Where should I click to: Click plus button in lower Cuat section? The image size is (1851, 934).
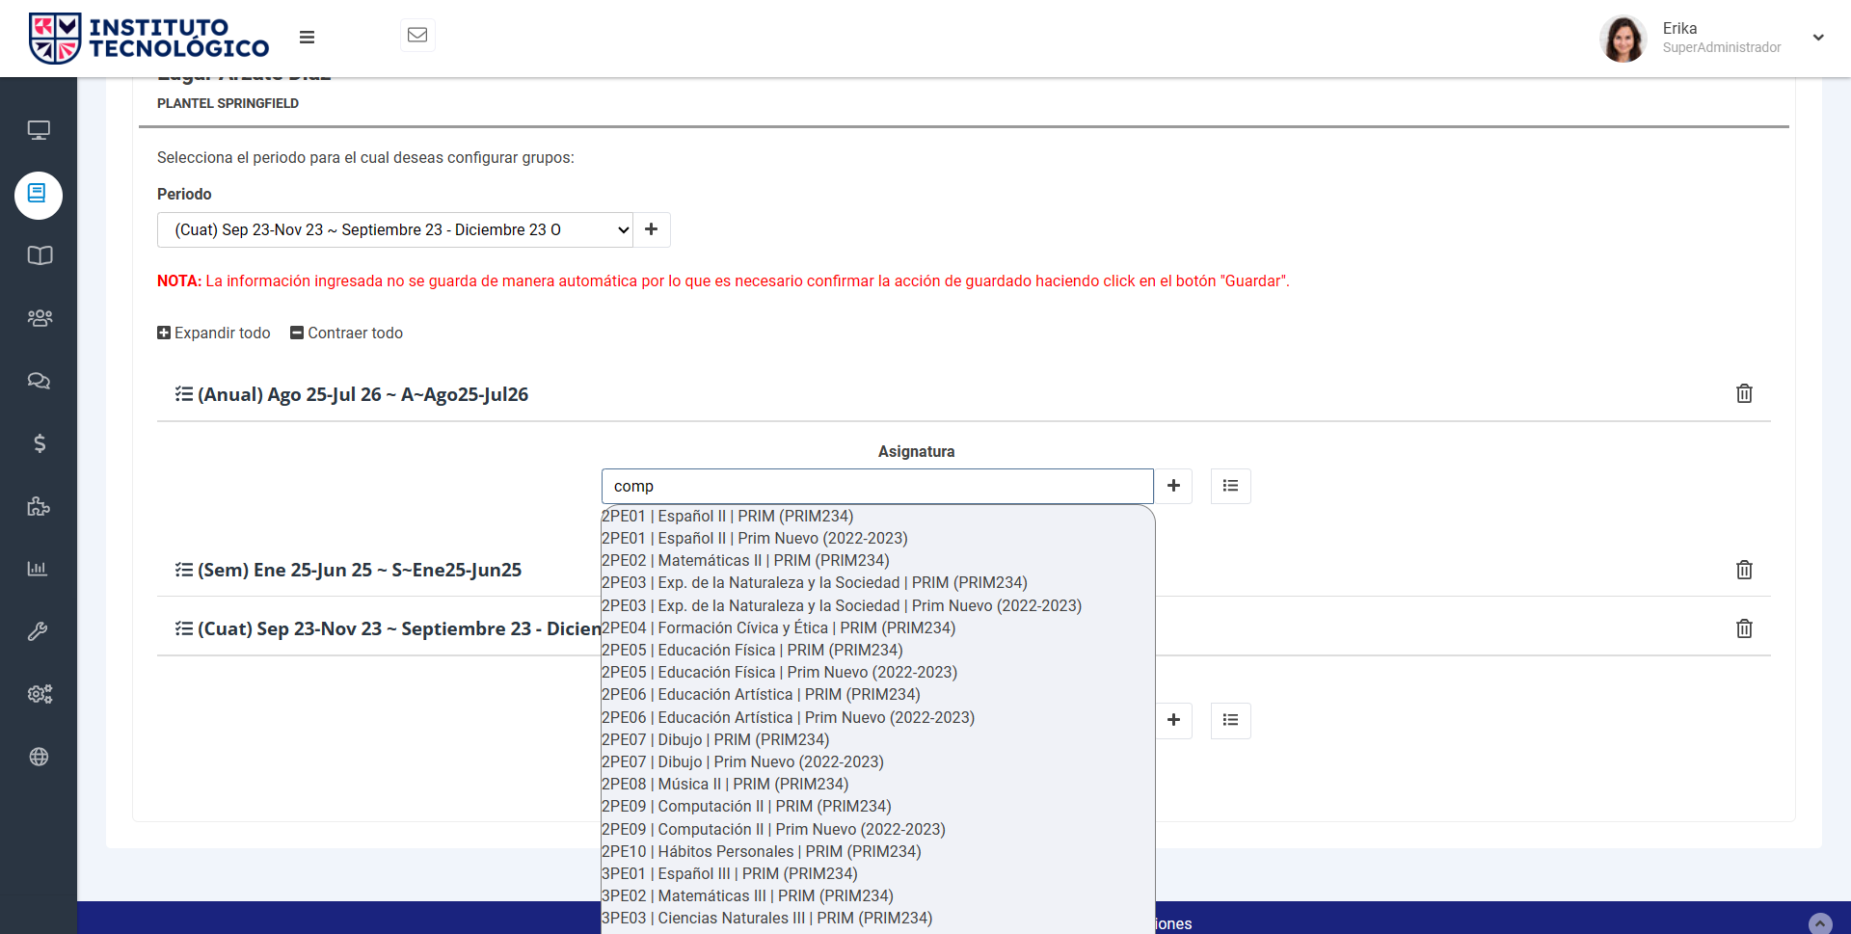tap(1173, 720)
